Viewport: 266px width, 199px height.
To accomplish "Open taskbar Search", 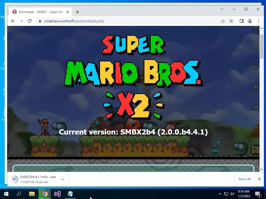I will 19,194.
